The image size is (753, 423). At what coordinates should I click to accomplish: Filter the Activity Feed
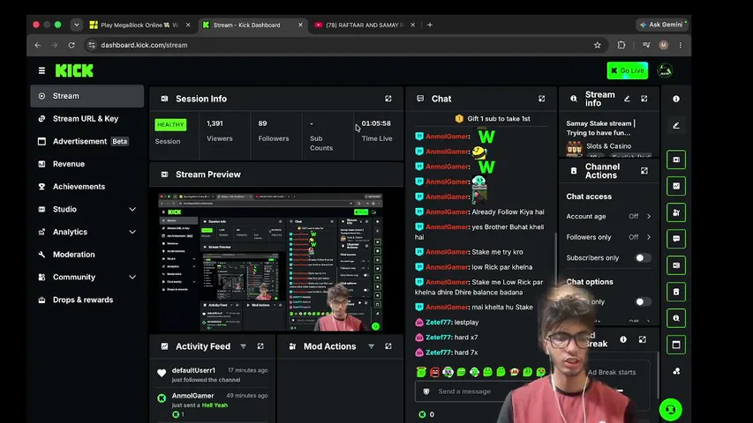point(244,346)
